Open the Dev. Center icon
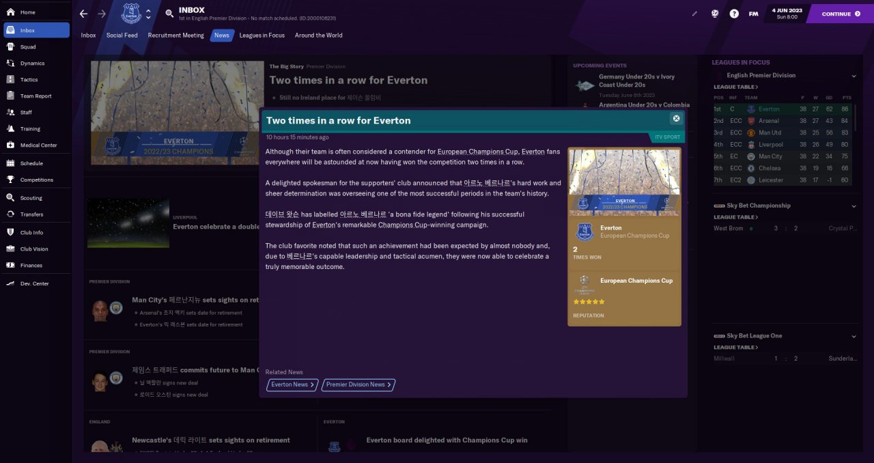 (10, 283)
